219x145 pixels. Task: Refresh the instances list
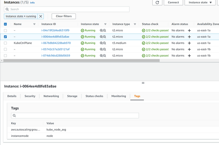click(157, 3)
